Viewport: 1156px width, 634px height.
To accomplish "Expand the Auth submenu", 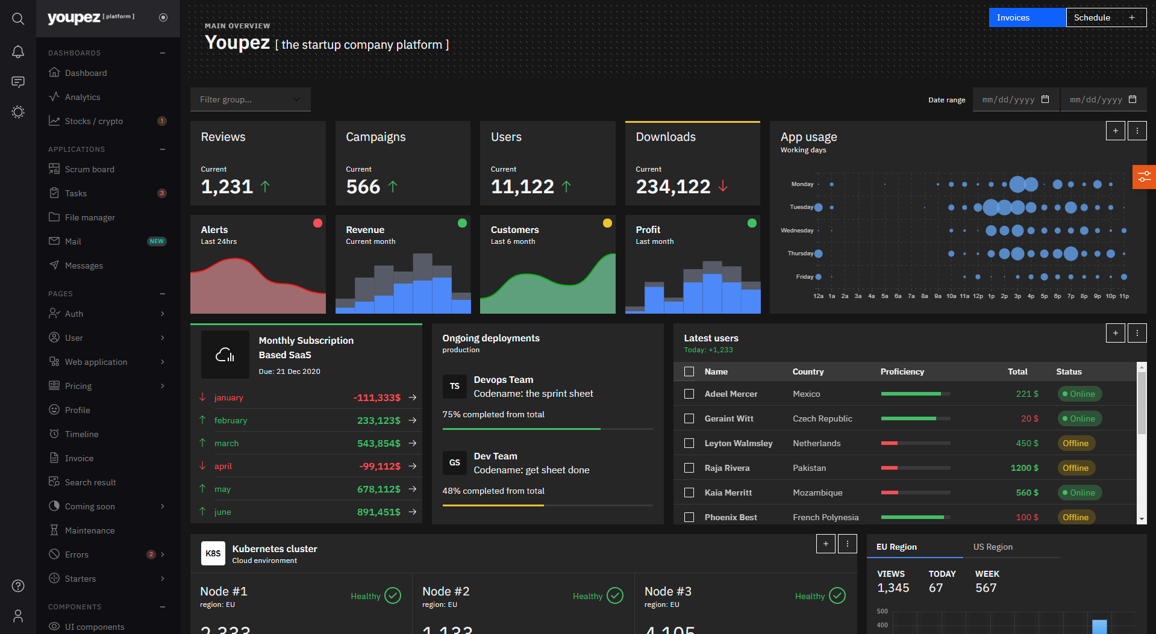I will [163, 314].
